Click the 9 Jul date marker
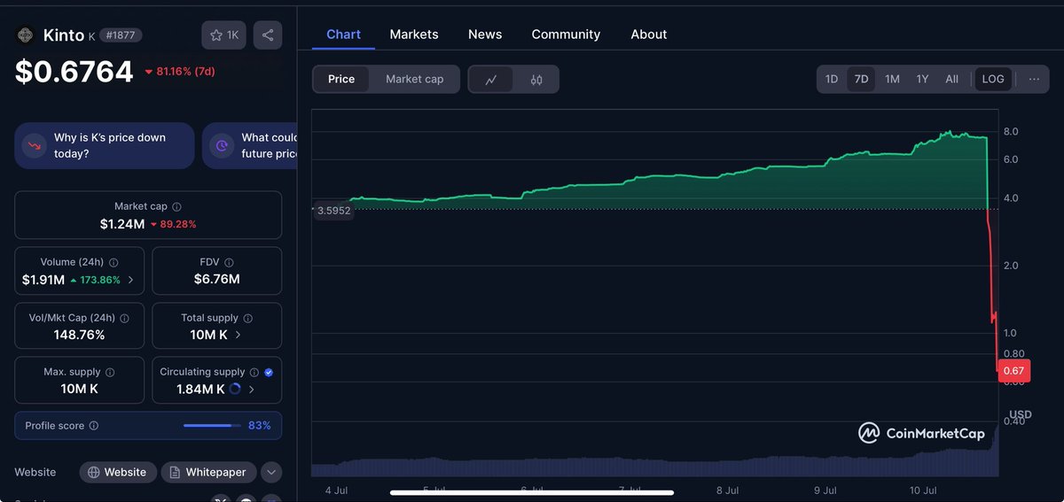Viewport: 1064px width, 502px height. pyautogui.click(x=825, y=490)
